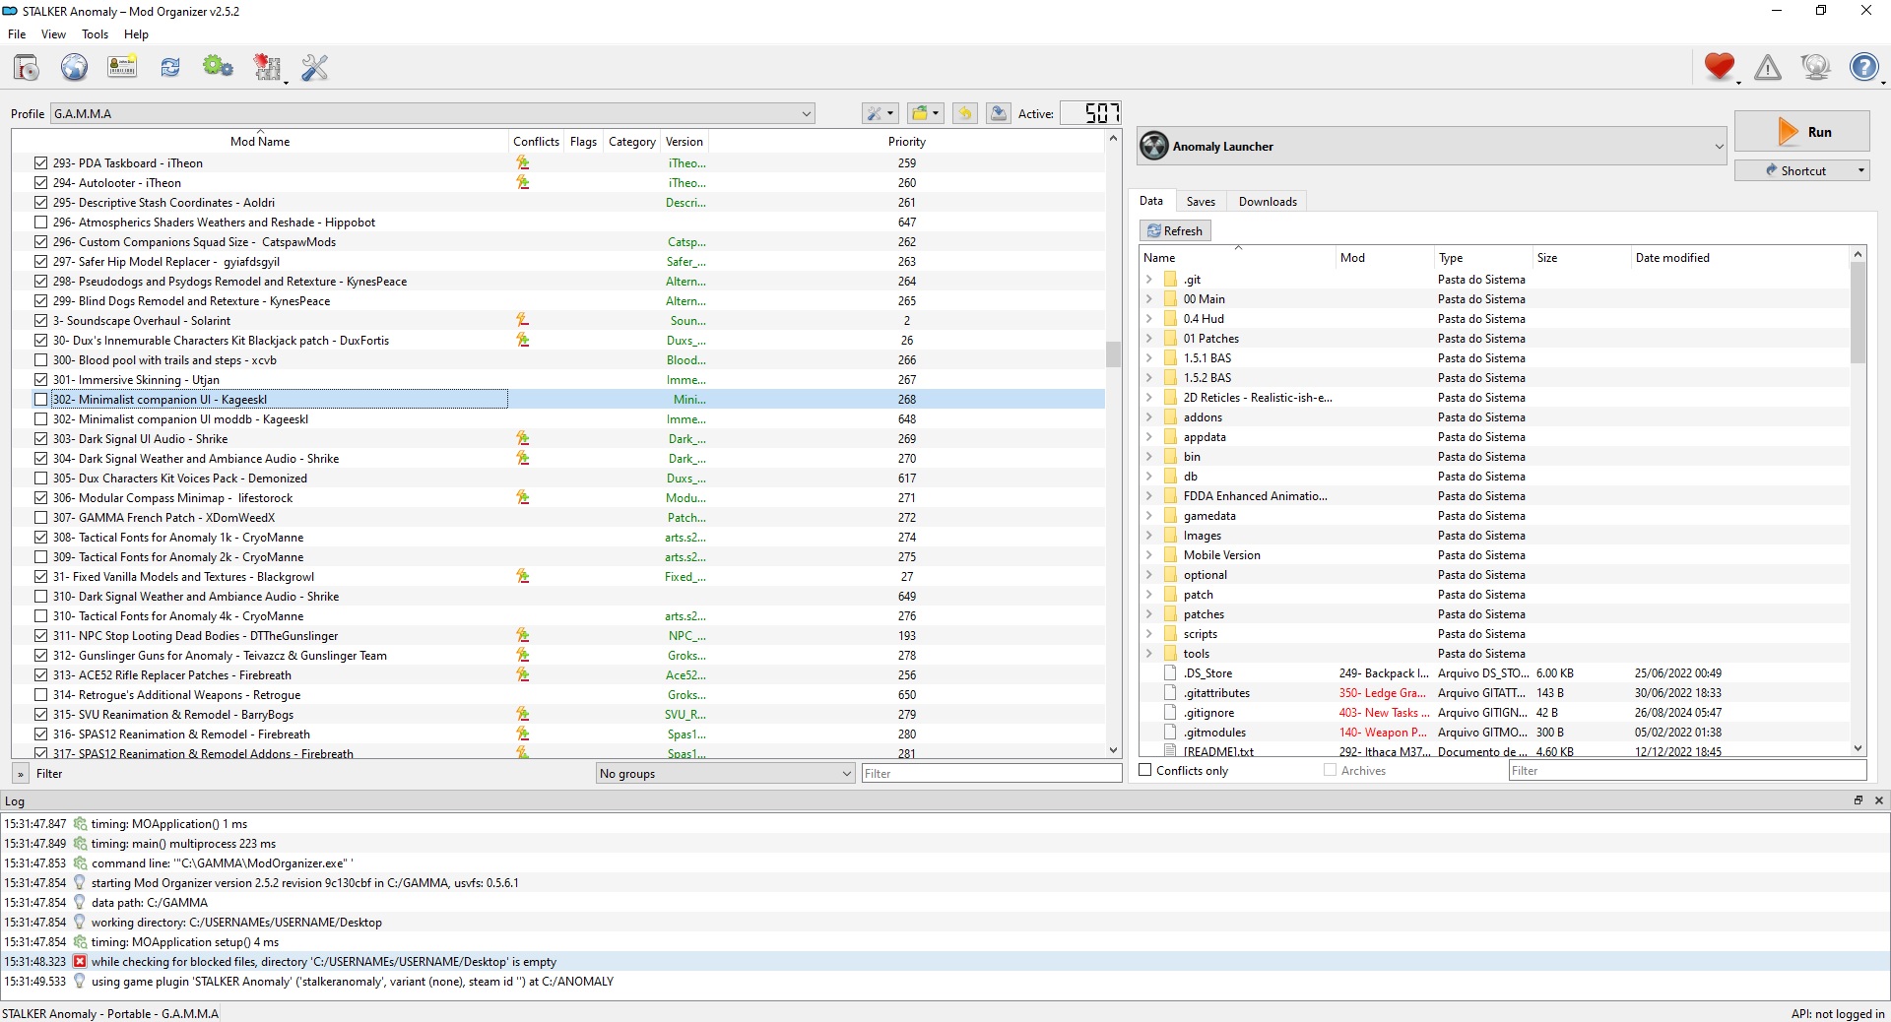This screenshot has width=1891, height=1022.
Task: Switch to the Saves tab
Action: pyautogui.click(x=1201, y=201)
